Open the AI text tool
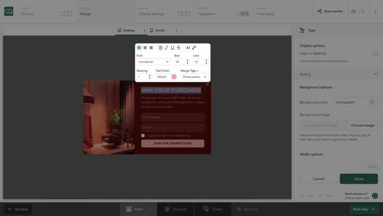 coord(188,48)
